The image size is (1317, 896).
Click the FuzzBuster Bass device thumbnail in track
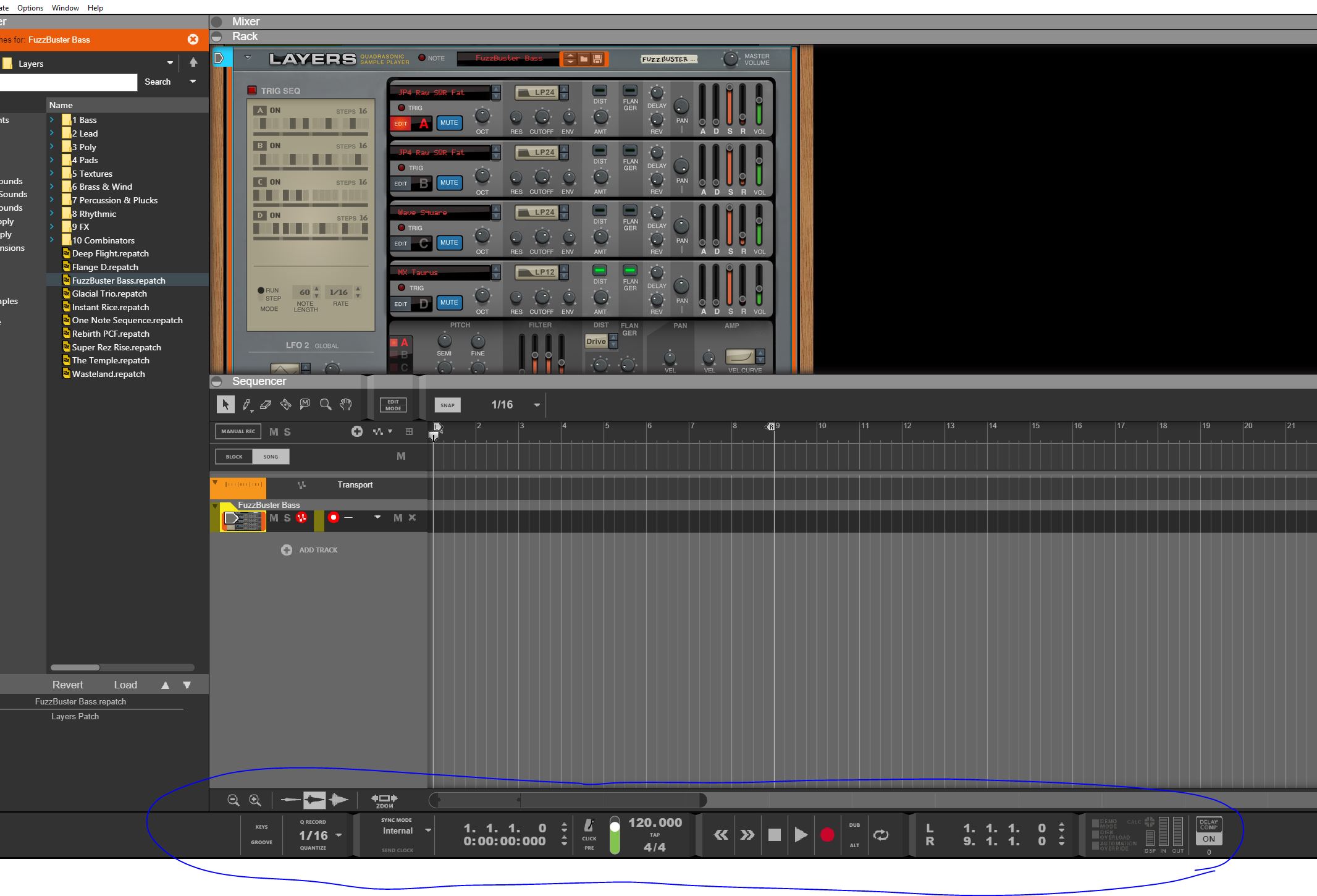point(243,521)
